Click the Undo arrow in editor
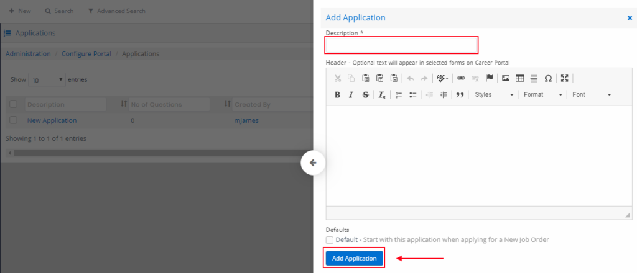 click(x=411, y=78)
